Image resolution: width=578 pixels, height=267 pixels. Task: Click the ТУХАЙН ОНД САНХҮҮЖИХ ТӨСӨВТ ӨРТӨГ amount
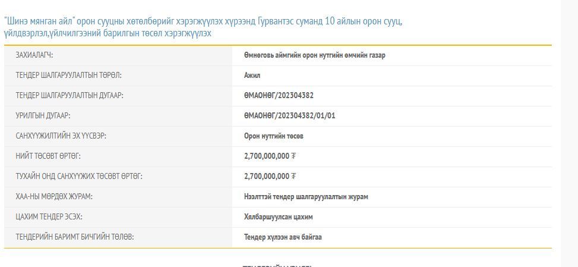(x=266, y=177)
